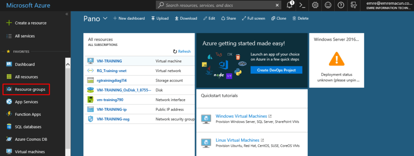Click the All services list icon

[9, 36]
